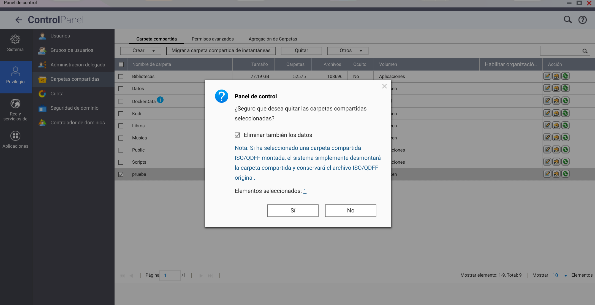This screenshot has width=595, height=305.
Task: Click the header magnifier search icon
Action: pyautogui.click(x=567, y=20)
